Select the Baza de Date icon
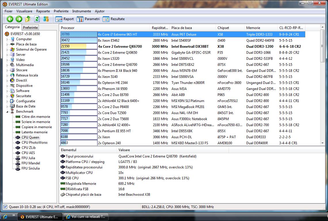This screenshot has width=328, height=221. click(x=13, y=106)
